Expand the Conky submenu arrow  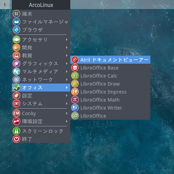pyautogui.click(x=67, y=113)
